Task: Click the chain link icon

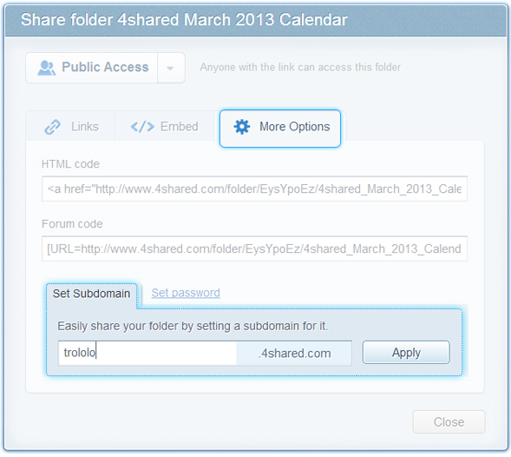Action: (x=52, y=127)
